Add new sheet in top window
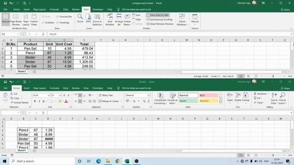Image resolution: width=294 pixels, height=165 pixels. tap(34, 72)
